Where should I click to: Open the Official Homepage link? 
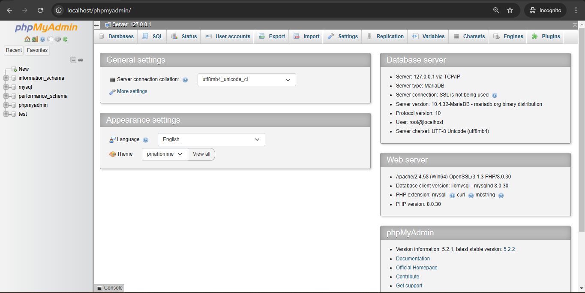[417, 268]
